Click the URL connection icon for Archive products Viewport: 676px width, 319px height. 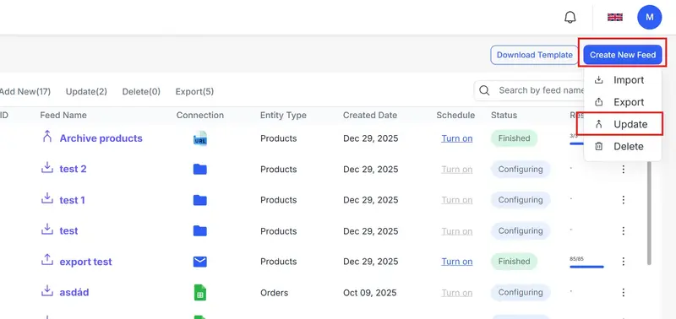coord(200,138)
